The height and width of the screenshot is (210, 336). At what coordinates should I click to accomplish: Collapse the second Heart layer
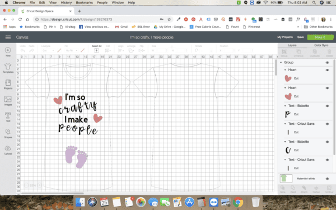285,88
